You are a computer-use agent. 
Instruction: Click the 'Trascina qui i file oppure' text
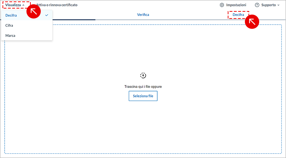pos(143,86)
